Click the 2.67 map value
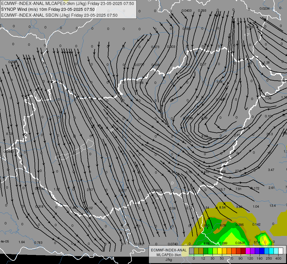Viewport: 287px width, 264px height. (x=90, y=189)
